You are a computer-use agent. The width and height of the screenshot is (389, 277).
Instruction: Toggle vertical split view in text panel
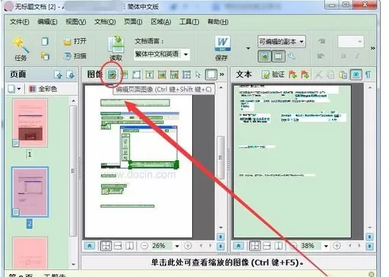[x=279, y=246]
